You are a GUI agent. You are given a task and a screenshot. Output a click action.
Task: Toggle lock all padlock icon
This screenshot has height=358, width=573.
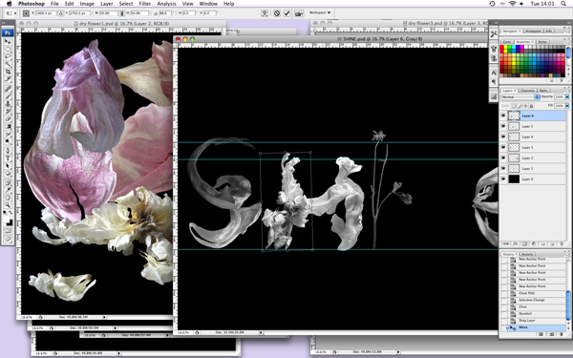531,106
